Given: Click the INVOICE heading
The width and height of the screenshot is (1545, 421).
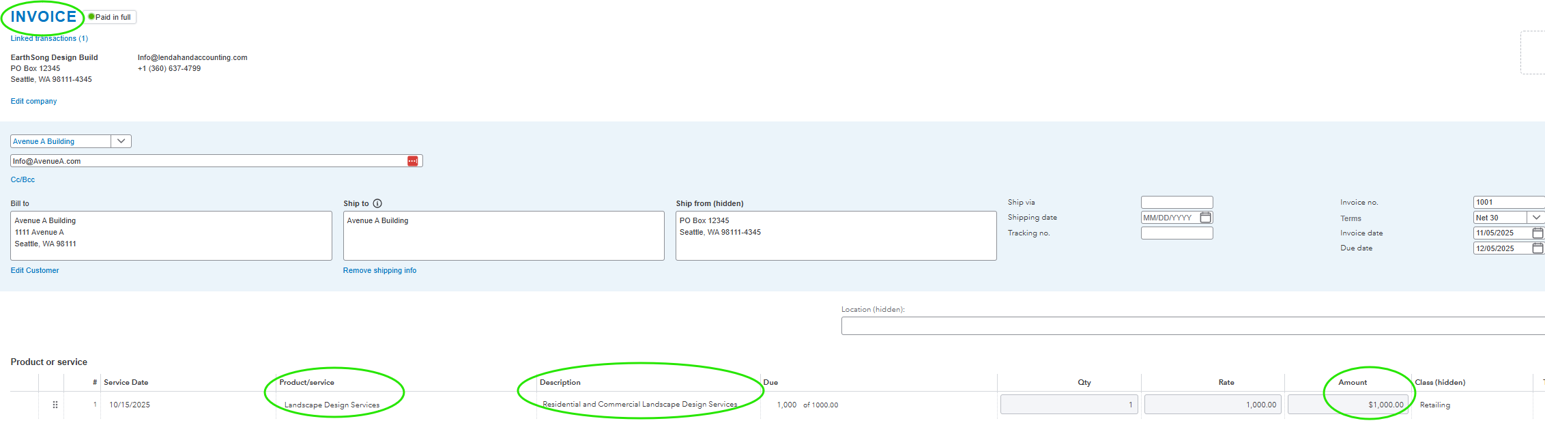Looking at the screenshot, I should click(44, 16).
